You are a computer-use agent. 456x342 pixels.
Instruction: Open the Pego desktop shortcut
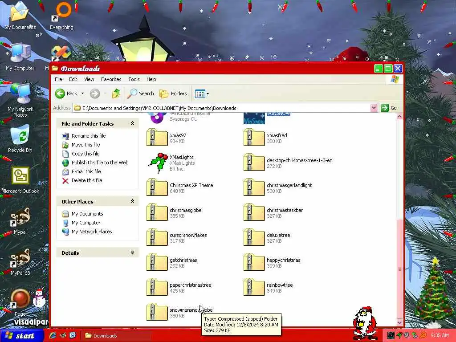(x=20, y=303)
